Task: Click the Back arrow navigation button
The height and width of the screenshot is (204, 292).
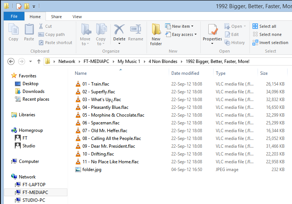Action: [11, 61]
